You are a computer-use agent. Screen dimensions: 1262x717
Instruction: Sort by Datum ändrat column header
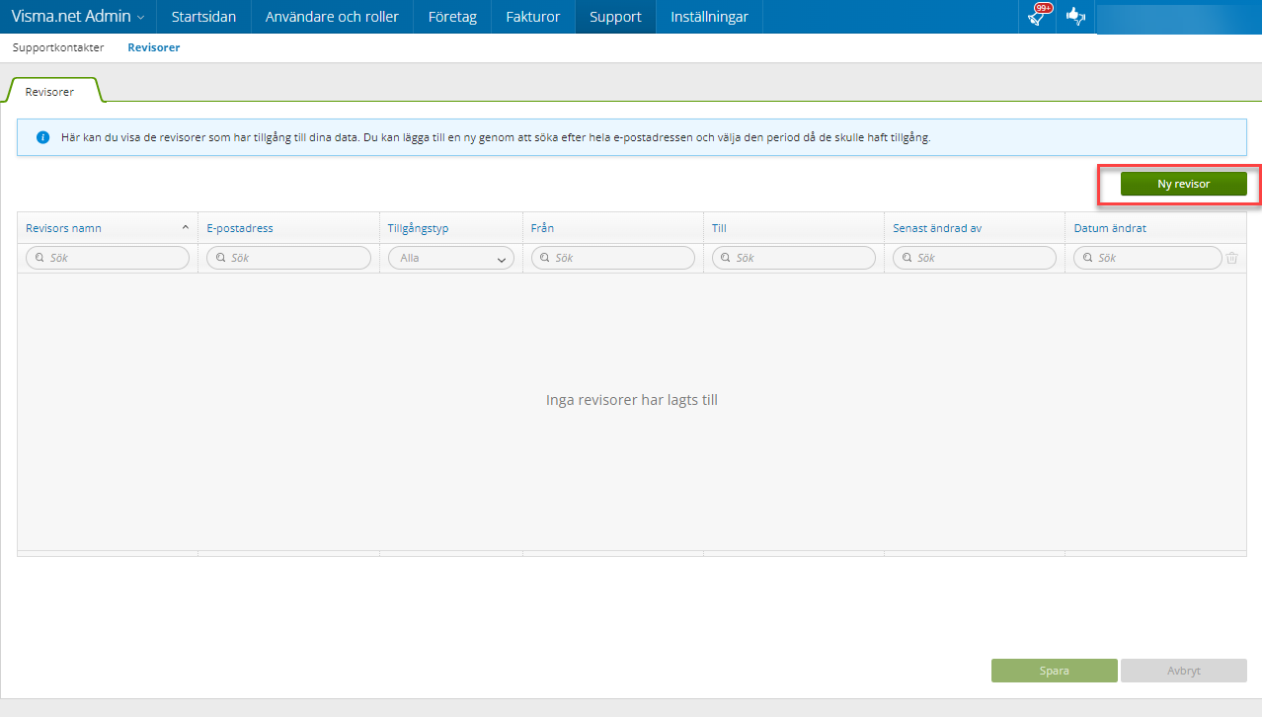tap(1110, 228)
